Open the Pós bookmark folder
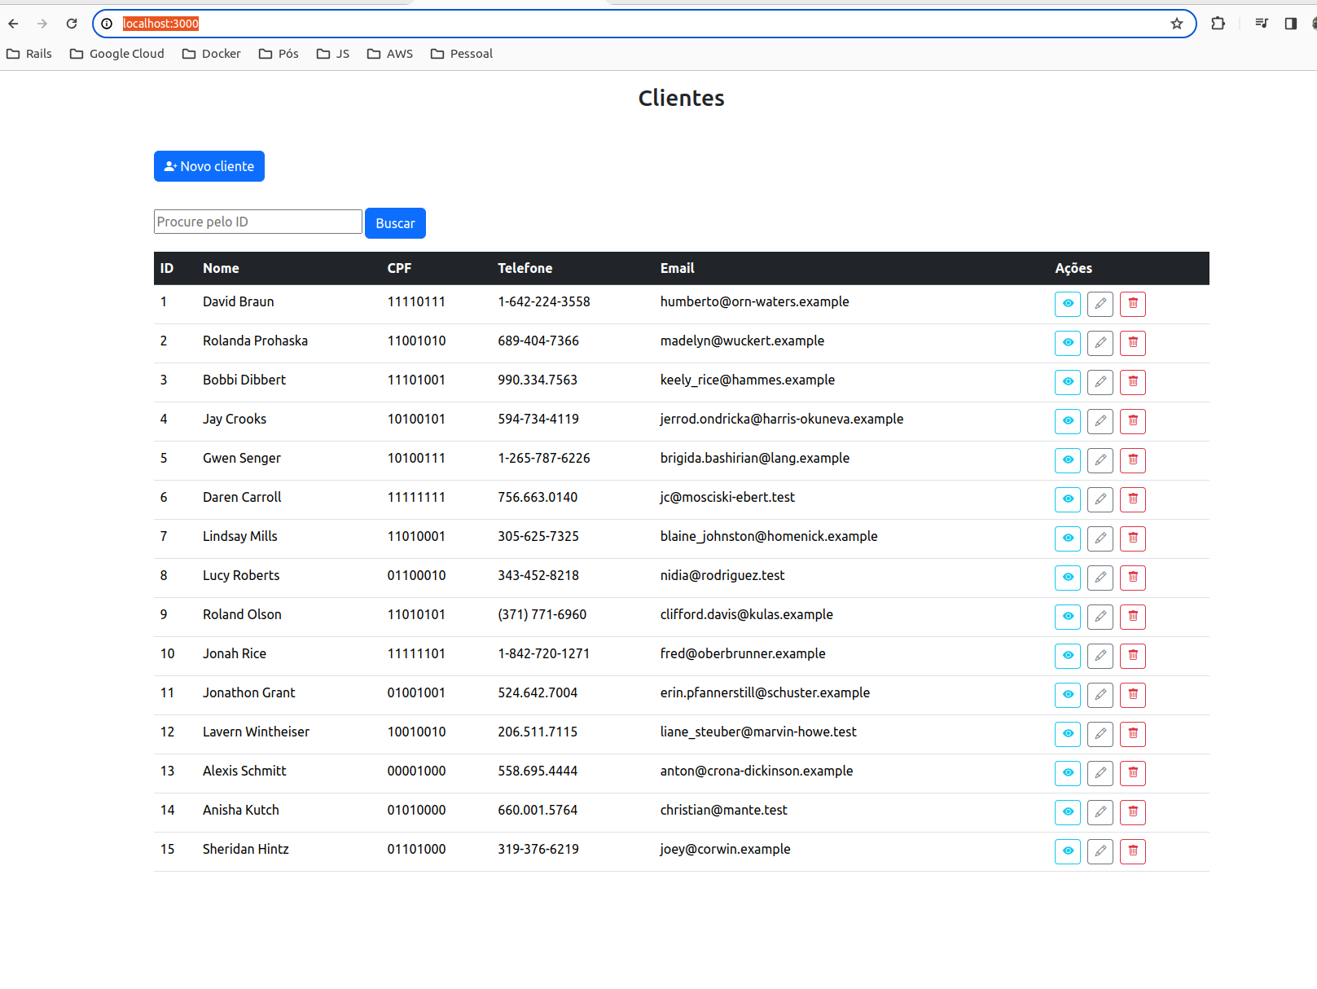The width and height of the screenshot is (1317, 989). click(x=279, y=54)
